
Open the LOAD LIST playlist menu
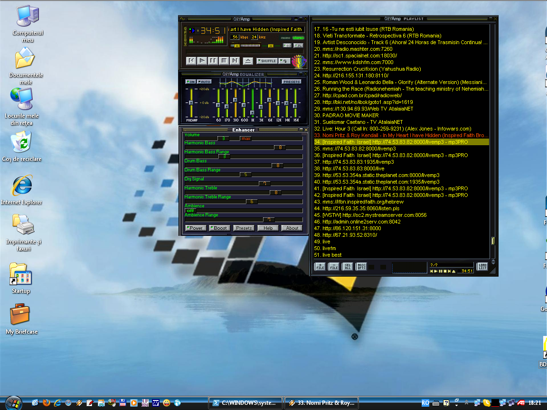(x=482, y=267)
